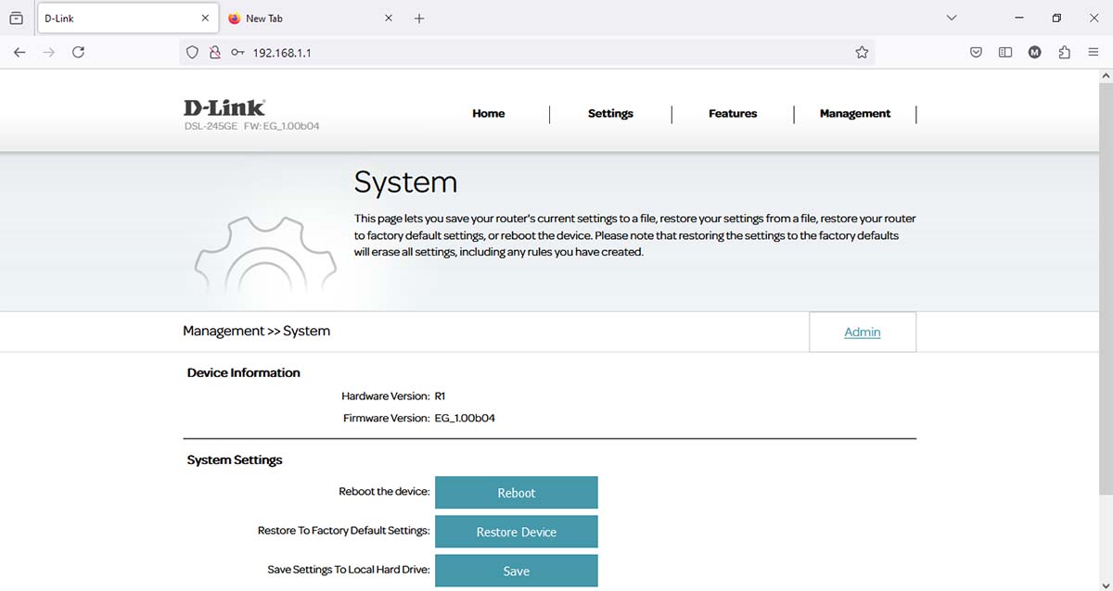Click the back navigation arrow

(x=19, y=53)
